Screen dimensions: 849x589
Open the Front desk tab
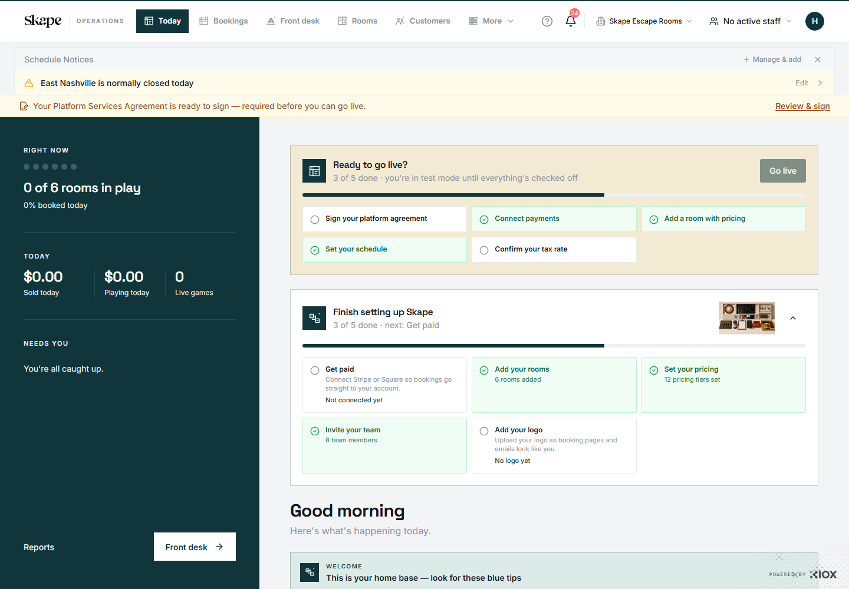(293, 21)
